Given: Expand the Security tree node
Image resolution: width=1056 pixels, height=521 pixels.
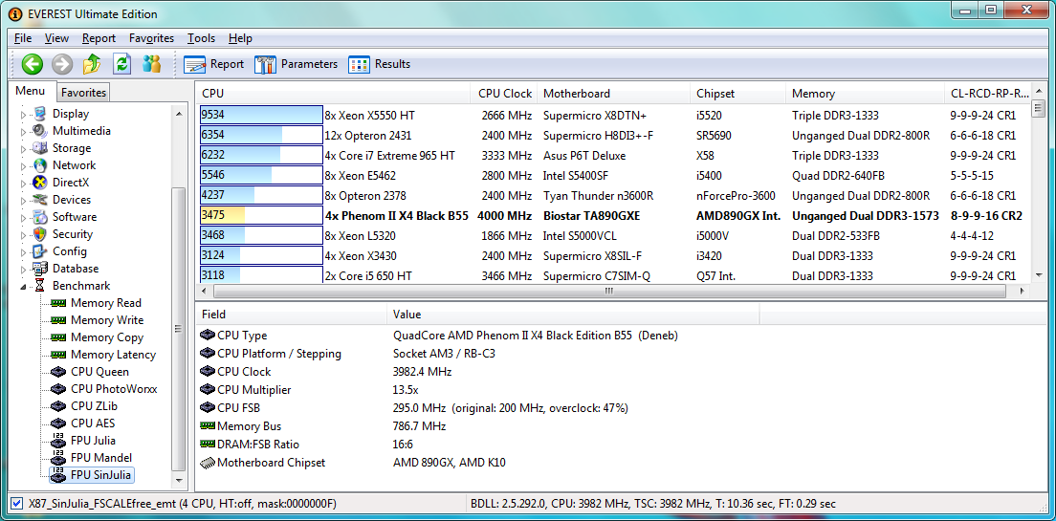Looking at the screenshot, I should click(x=24, y=235).
